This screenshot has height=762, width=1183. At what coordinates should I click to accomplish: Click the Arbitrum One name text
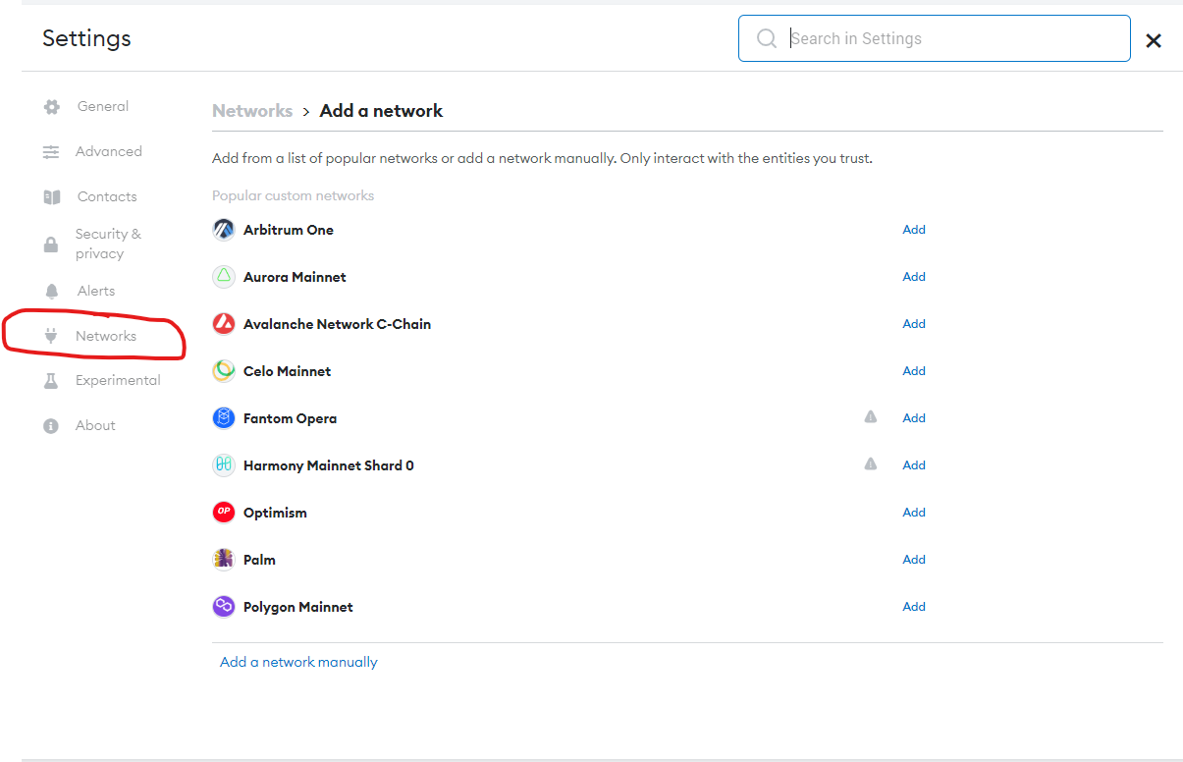pyautogui.click(x=289, y=230)
